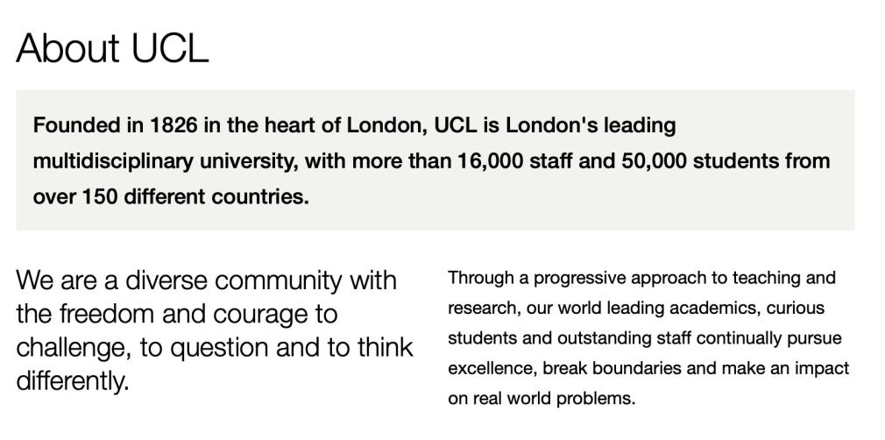
Task: Click the line starting "Through a progressive approach"
Action: pyautogui.click(x=641, y=279)
